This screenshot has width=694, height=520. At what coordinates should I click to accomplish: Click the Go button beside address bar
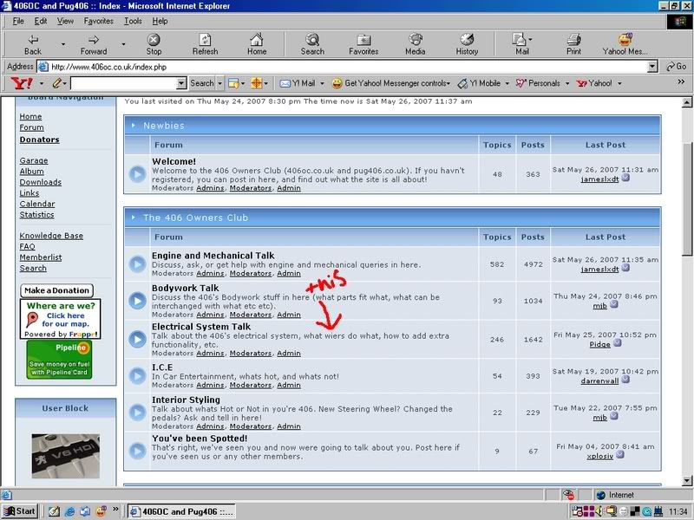click(677, 67)
